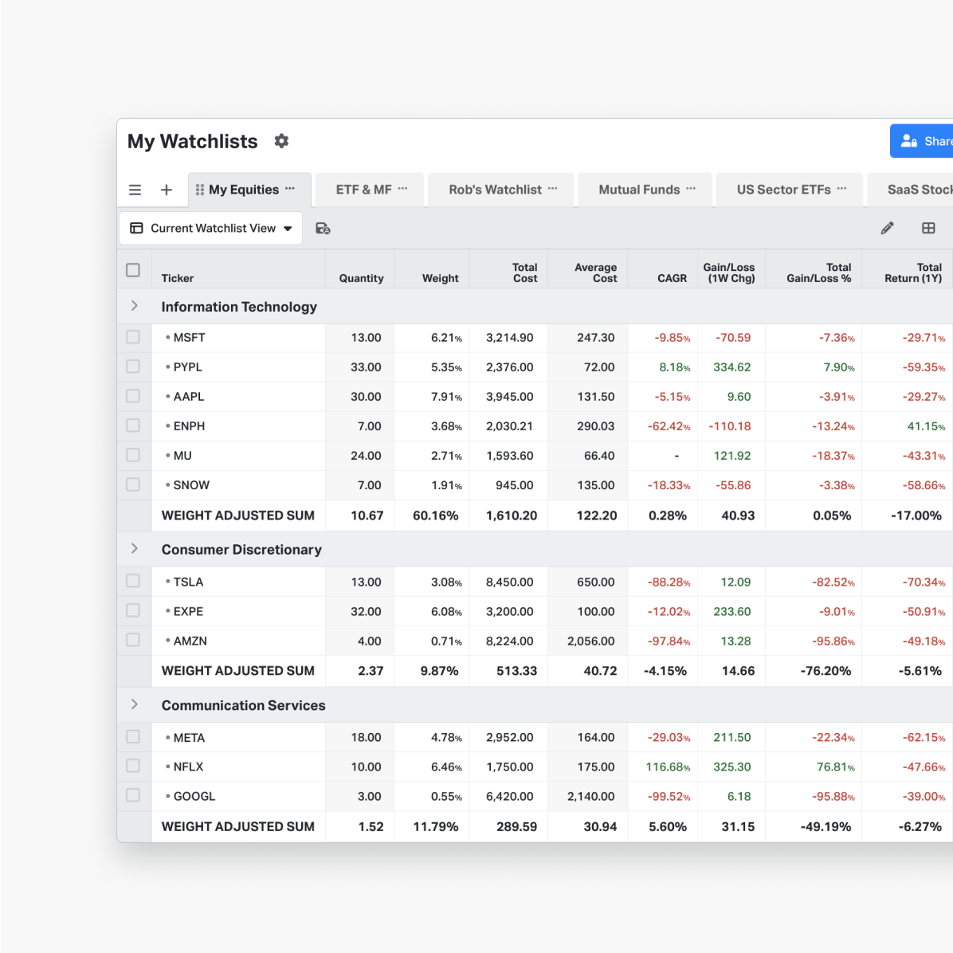
Task: Click the AAPL ticker
Action: click(188, 397)
